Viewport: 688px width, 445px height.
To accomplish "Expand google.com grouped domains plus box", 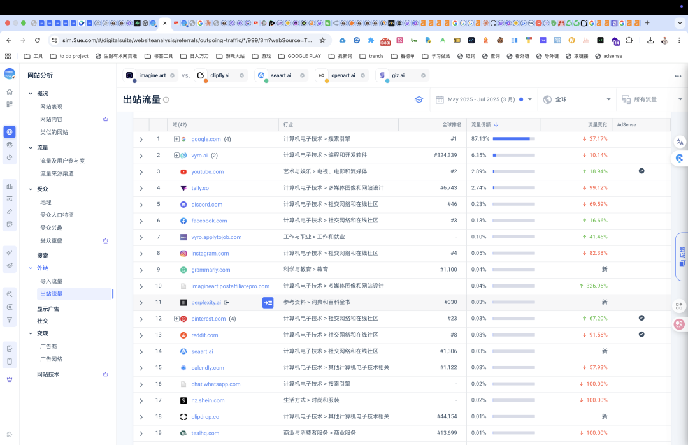I will [176, 139].
